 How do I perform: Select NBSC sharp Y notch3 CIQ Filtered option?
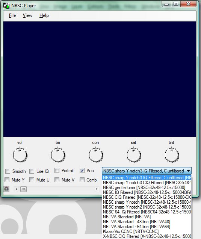click(x=147, y=183)
